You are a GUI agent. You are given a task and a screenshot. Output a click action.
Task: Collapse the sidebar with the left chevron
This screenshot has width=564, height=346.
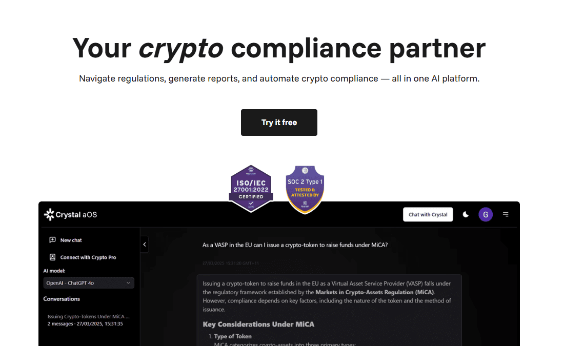145,245
